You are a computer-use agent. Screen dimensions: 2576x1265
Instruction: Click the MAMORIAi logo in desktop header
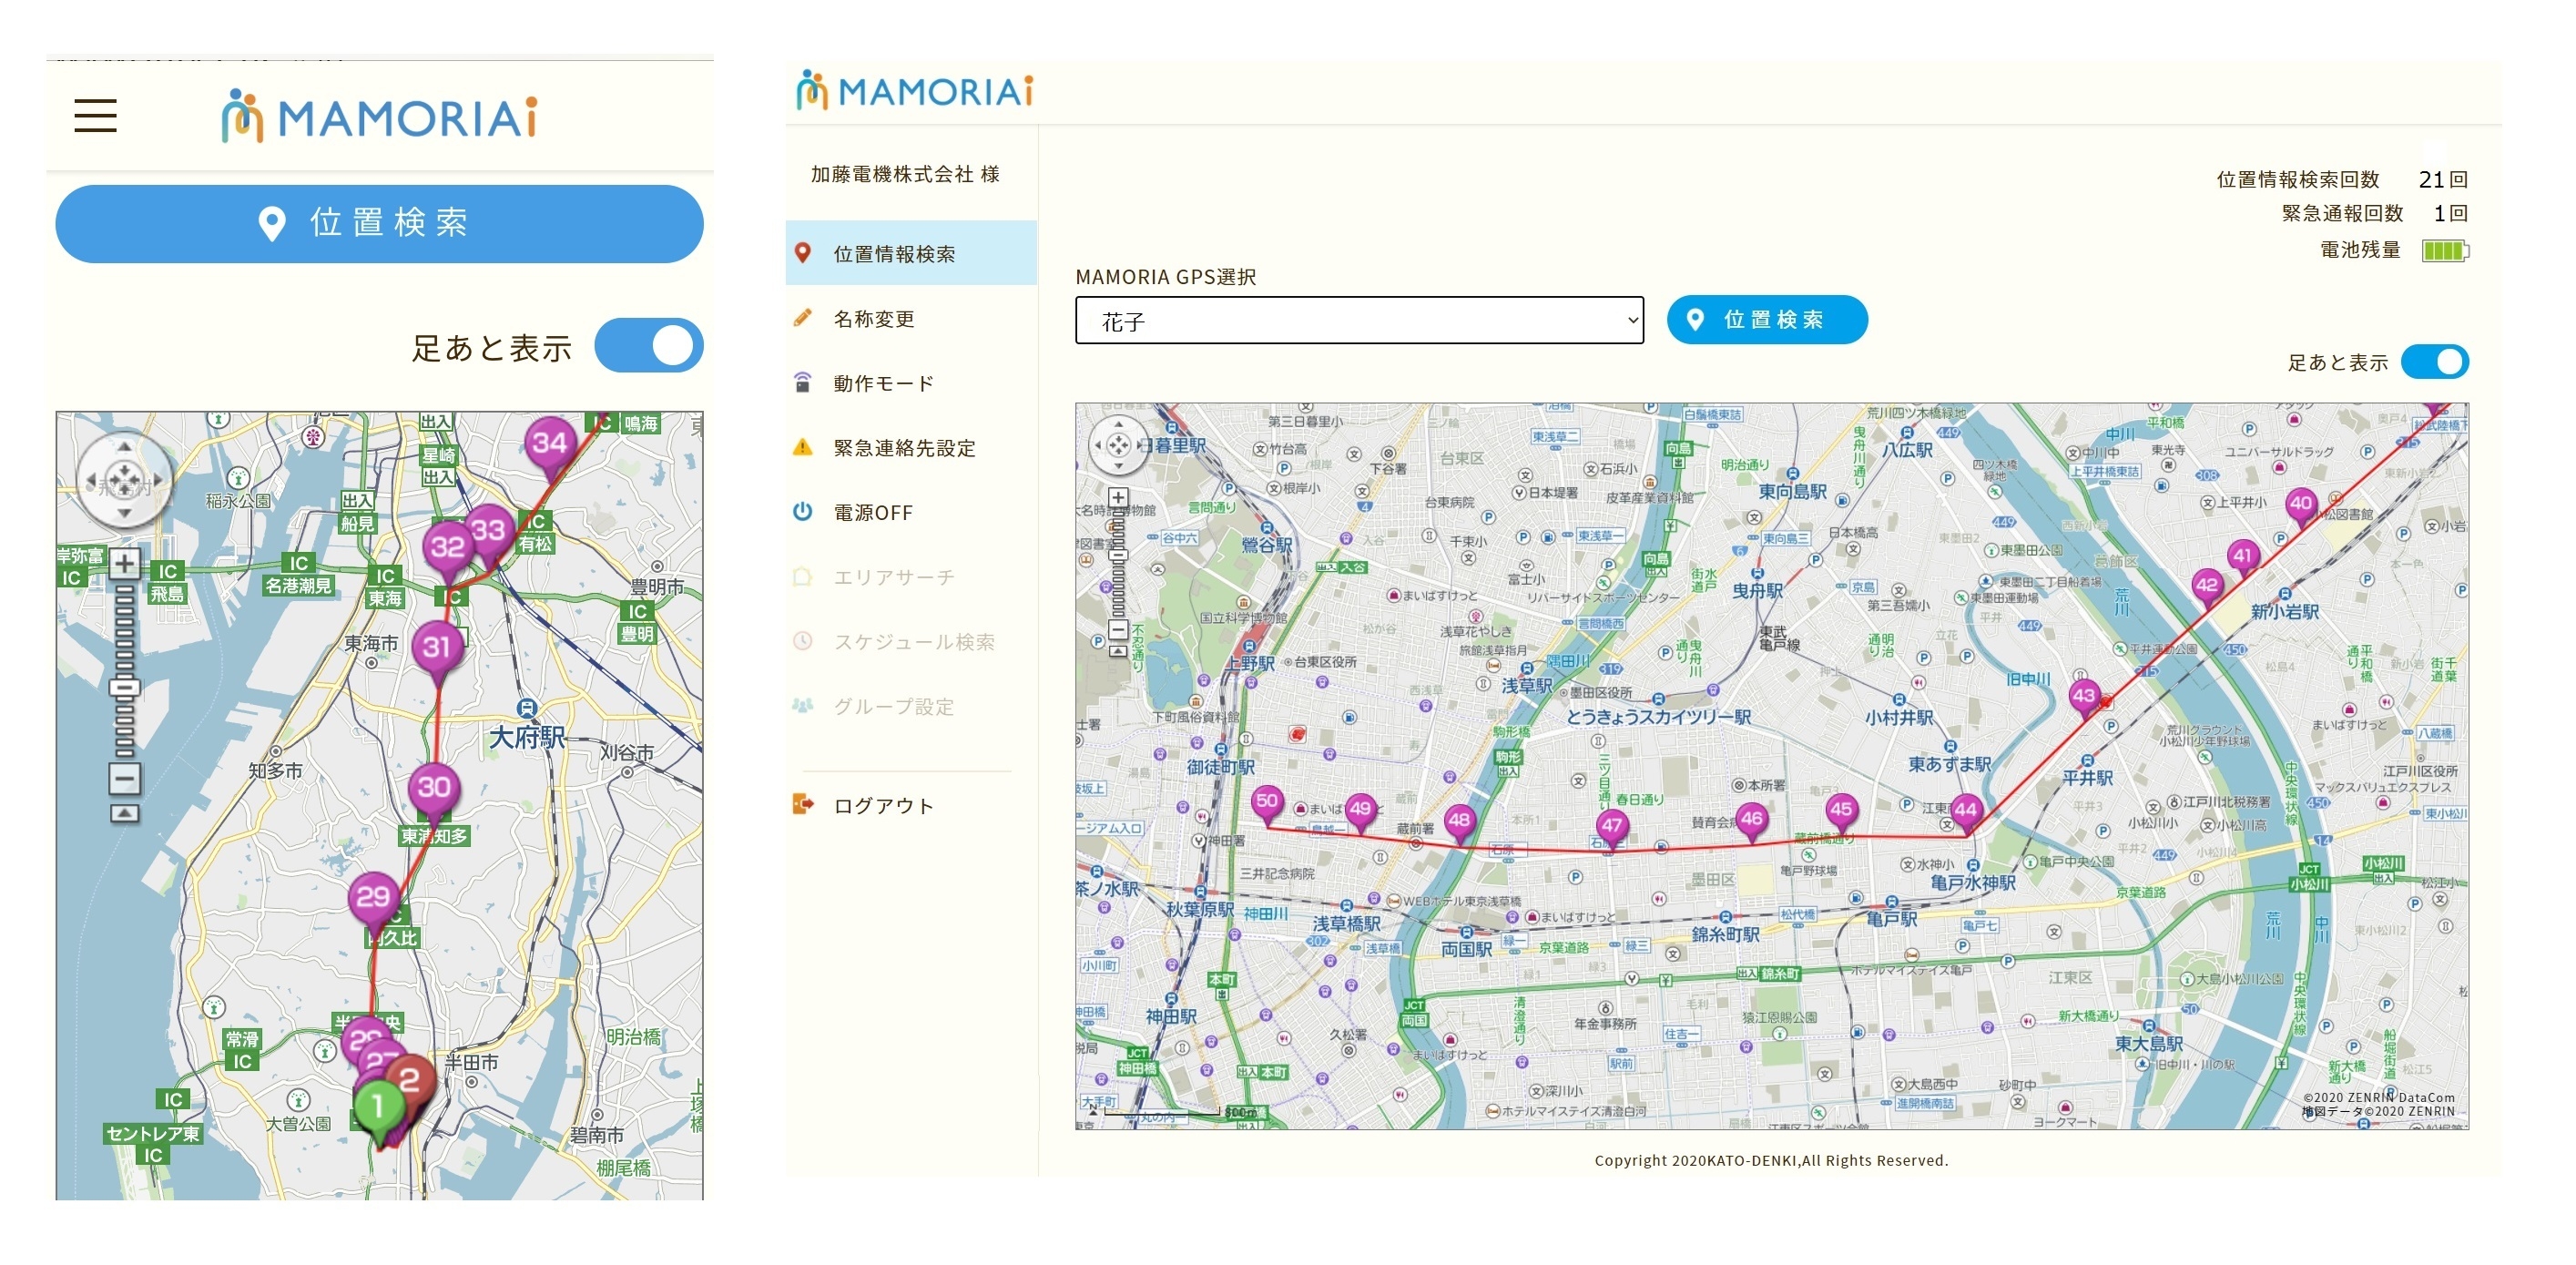click(915, 91)
